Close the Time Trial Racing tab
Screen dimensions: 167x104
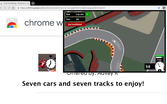28,3
